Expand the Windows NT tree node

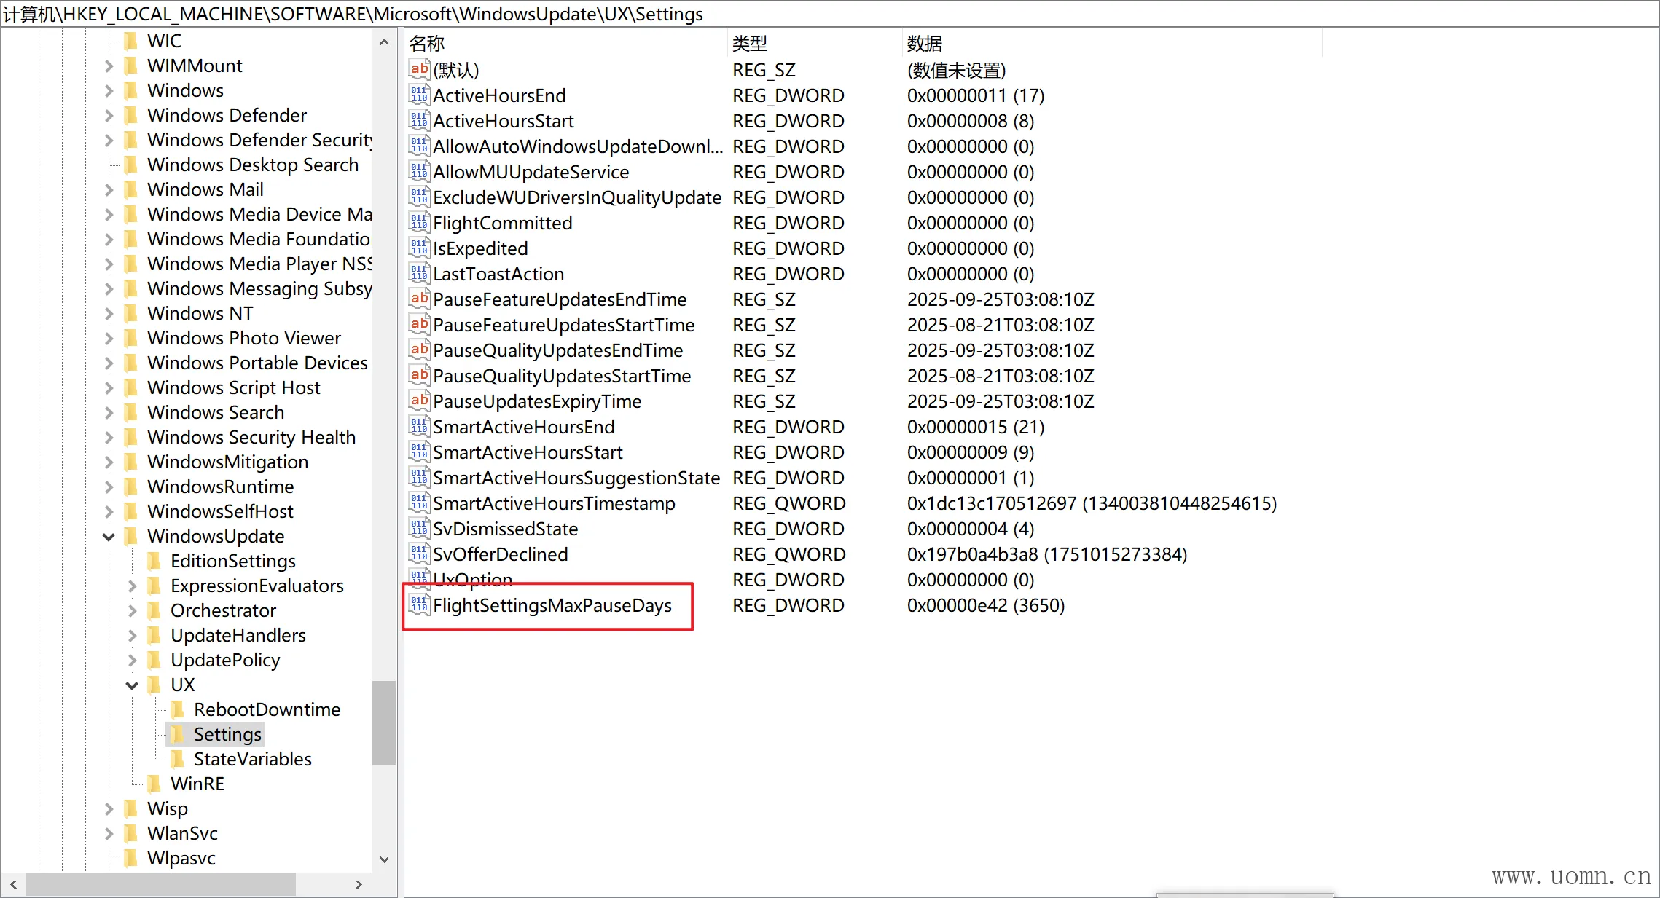[x=109, y=313]
